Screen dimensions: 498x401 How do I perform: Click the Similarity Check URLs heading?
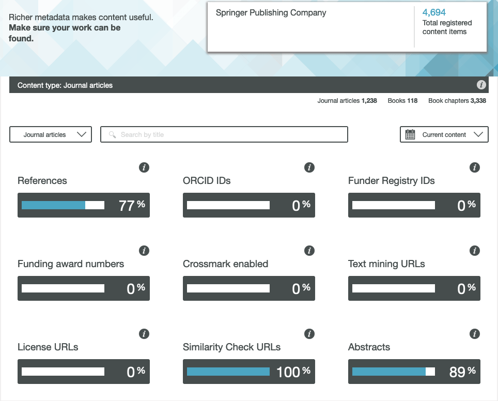point(232,347)
